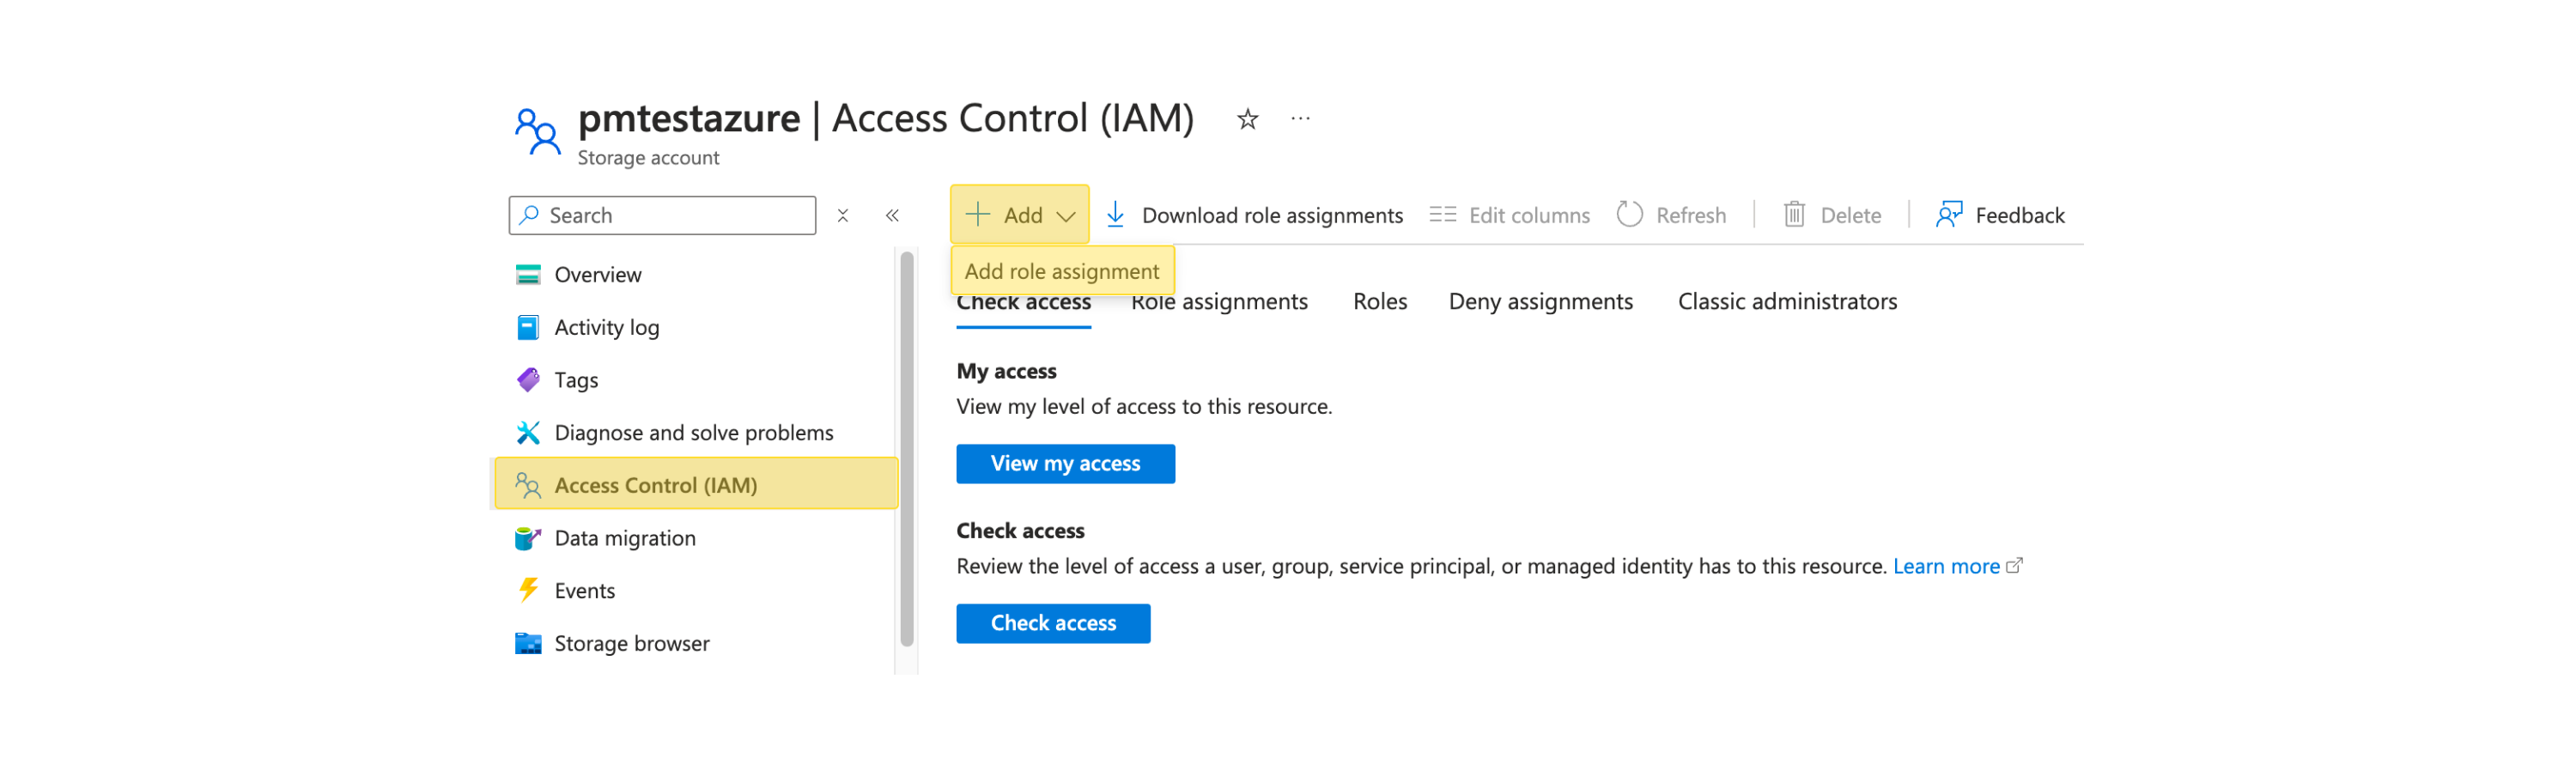The width and height of the screenshot is (2576, 770).
Task: Click the Events lightning bolt icon
Action: coord(528,590)
